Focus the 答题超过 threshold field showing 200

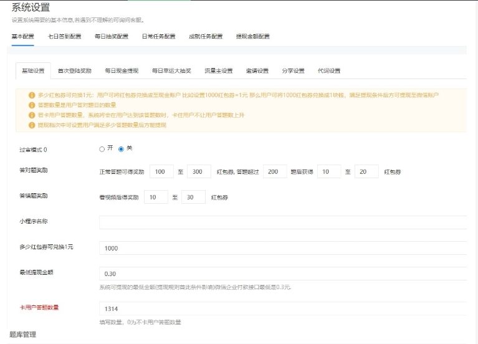pyautogui.click(x=275, y=172)
